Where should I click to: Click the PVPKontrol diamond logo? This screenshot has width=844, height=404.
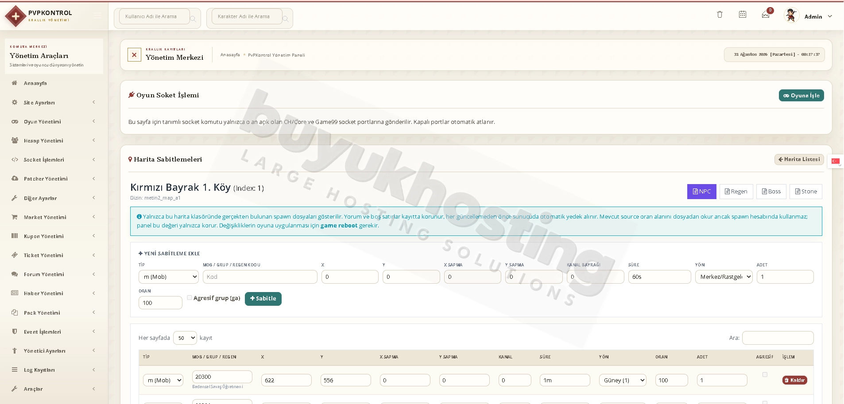coord(15,16)
